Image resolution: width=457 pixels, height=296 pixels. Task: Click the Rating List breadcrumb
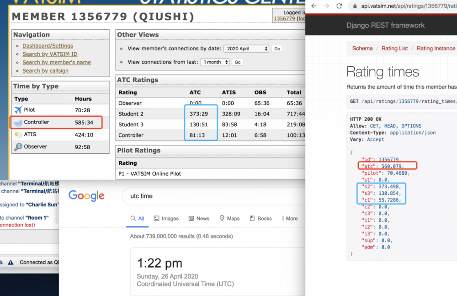click(394, 48)
